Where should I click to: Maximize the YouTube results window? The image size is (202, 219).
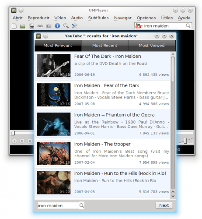164,36
